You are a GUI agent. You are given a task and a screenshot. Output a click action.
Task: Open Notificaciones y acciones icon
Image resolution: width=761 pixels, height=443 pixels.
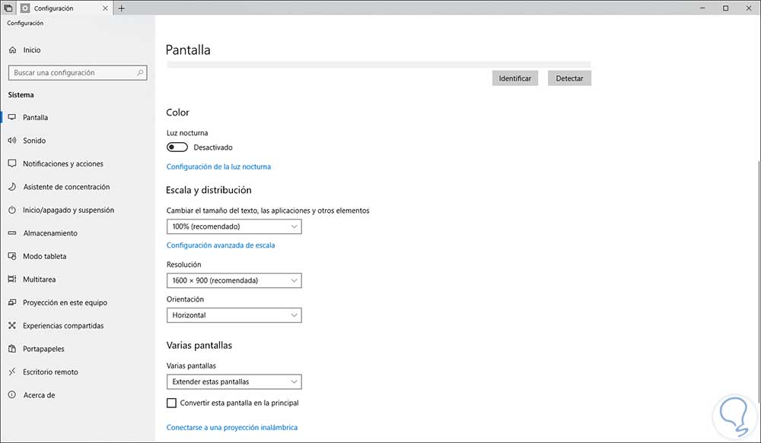coord(12,164)
